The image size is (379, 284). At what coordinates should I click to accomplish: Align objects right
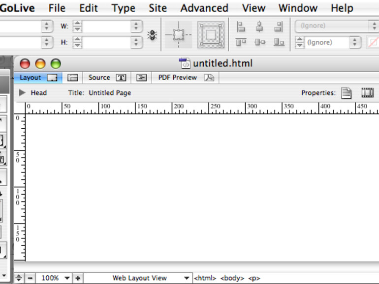[x=278, y=27]
